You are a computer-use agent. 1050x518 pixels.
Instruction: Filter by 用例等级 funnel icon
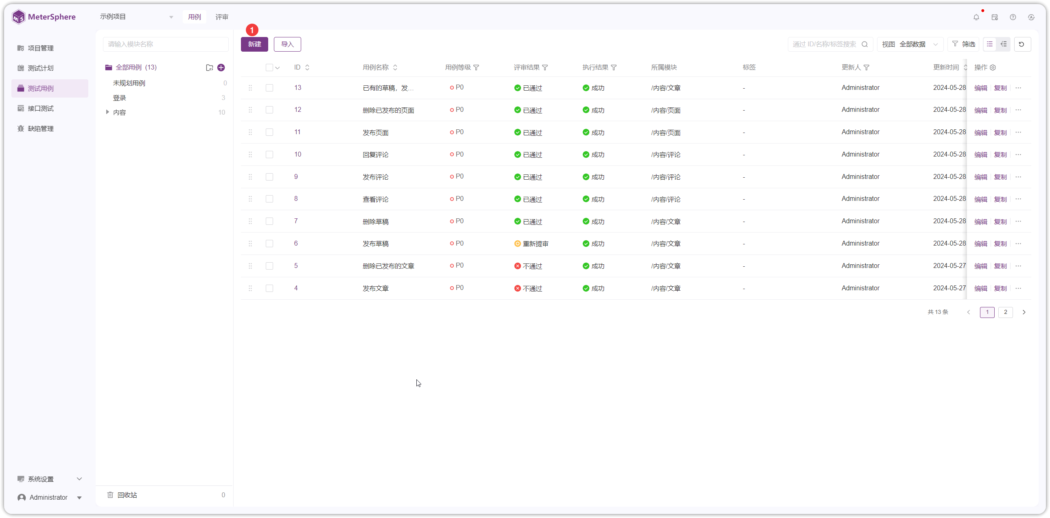pos(476,67)
